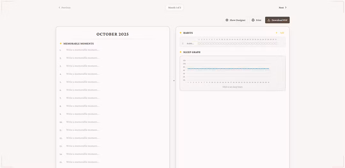Viewport: 345px width, 168px height.
Task: Click the sparkle icon beside Memorable Moments
Action: tap(61, 44)
